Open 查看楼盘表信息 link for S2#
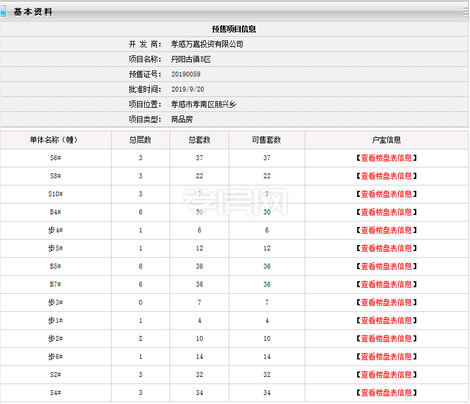This screenshot has height=404, width=470. pos(386,374)
